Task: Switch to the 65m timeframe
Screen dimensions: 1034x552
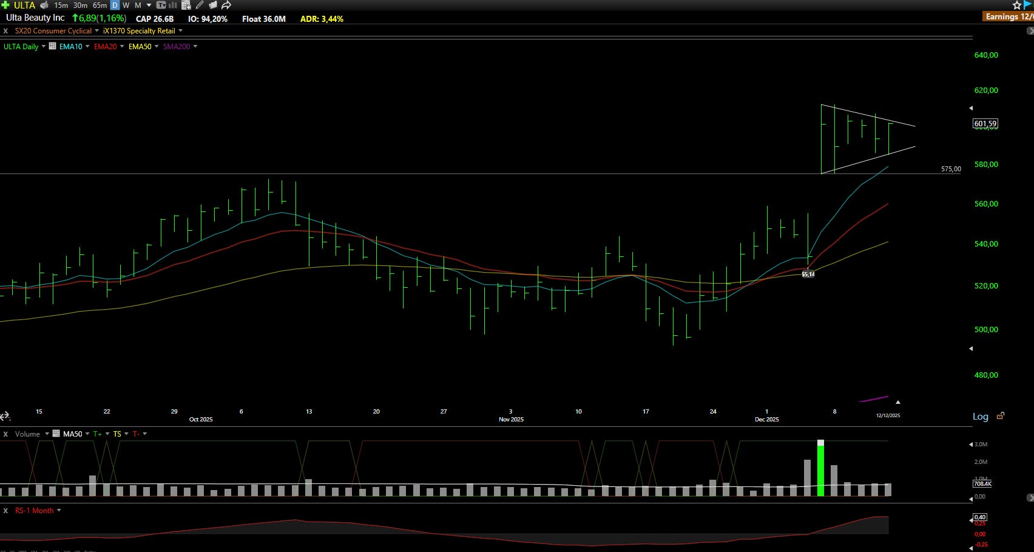Action: click(100, 5)
